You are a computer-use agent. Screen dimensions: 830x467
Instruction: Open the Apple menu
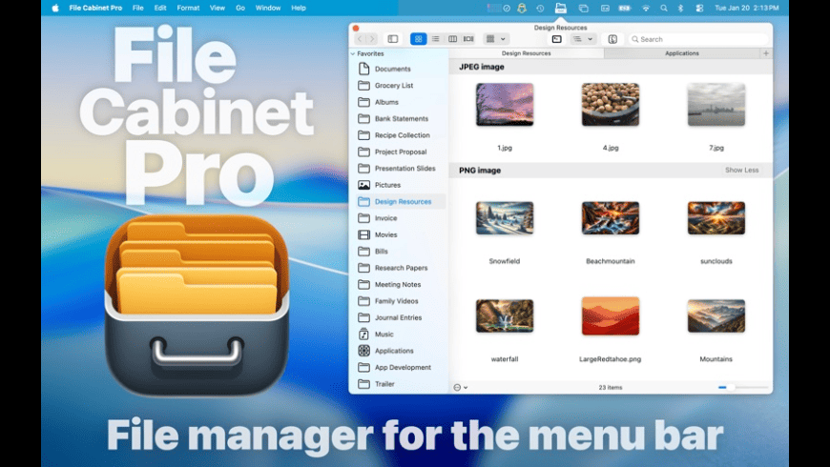click(55, 8)
